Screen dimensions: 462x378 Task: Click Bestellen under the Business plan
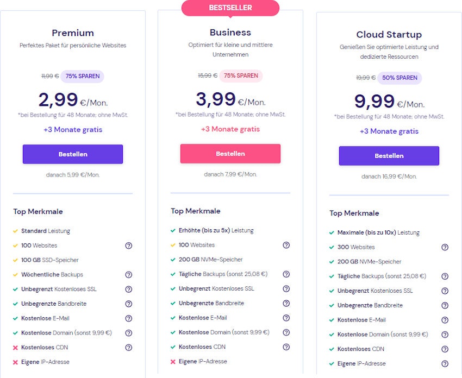tap(230, 154)
